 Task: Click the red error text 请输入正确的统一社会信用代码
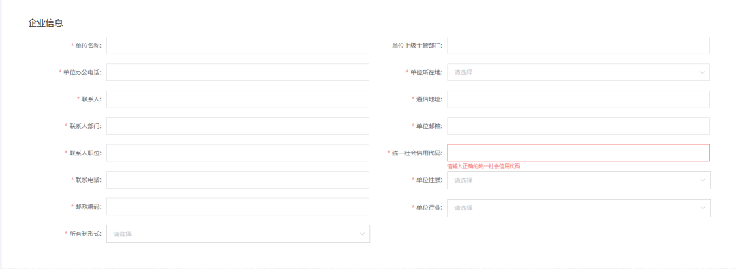click(483, 166)
